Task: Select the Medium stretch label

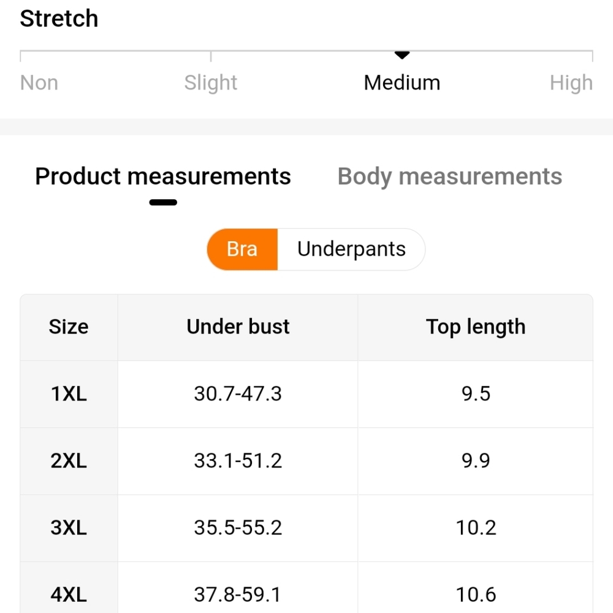Action: click(402, 83)
